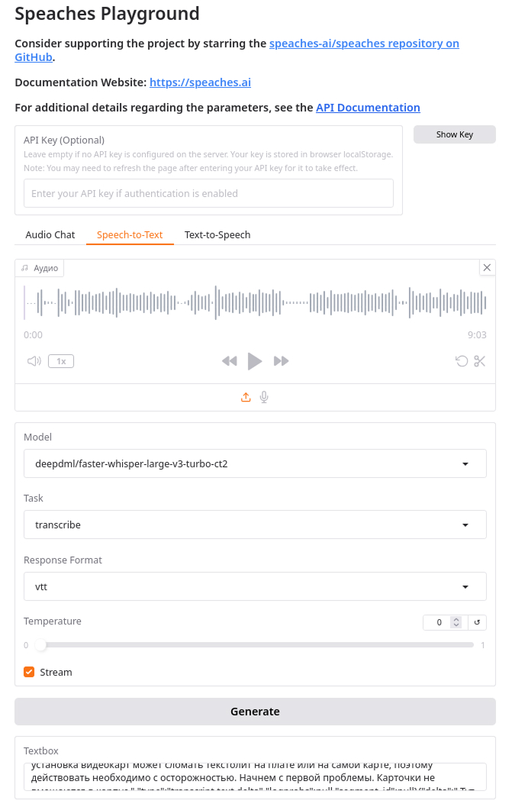
Task: Open the Model dropdown
Action: coord(255,463)
